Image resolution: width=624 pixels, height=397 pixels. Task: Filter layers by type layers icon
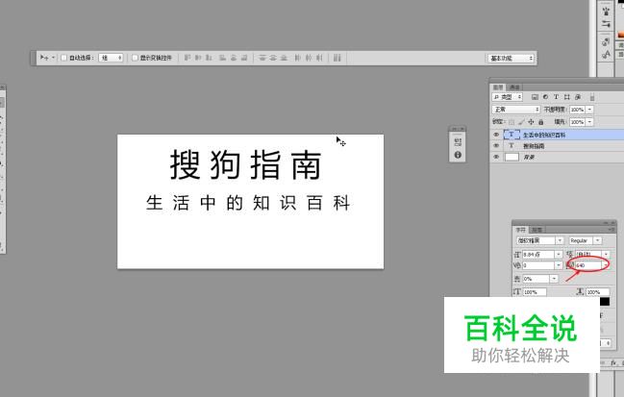pos(556,97)
